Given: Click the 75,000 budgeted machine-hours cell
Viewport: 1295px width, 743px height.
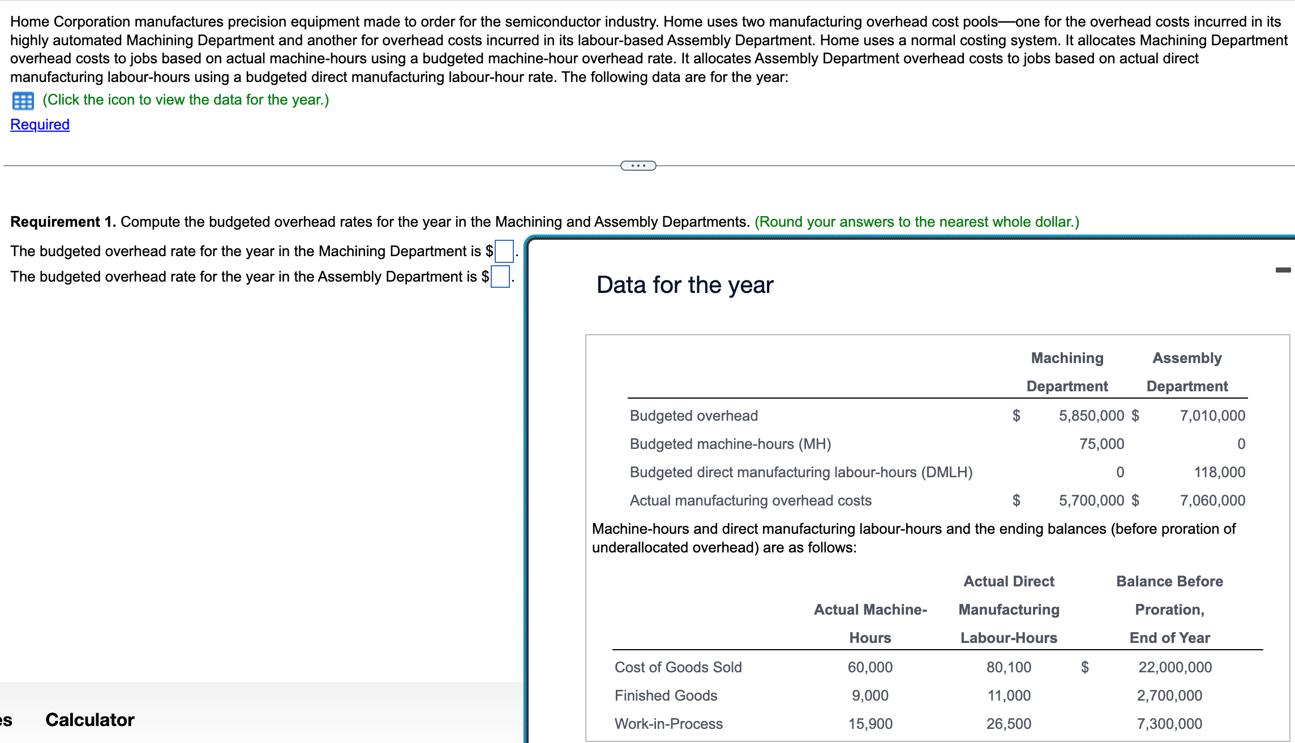Looking at the screenshot, I should (1101, 444).
